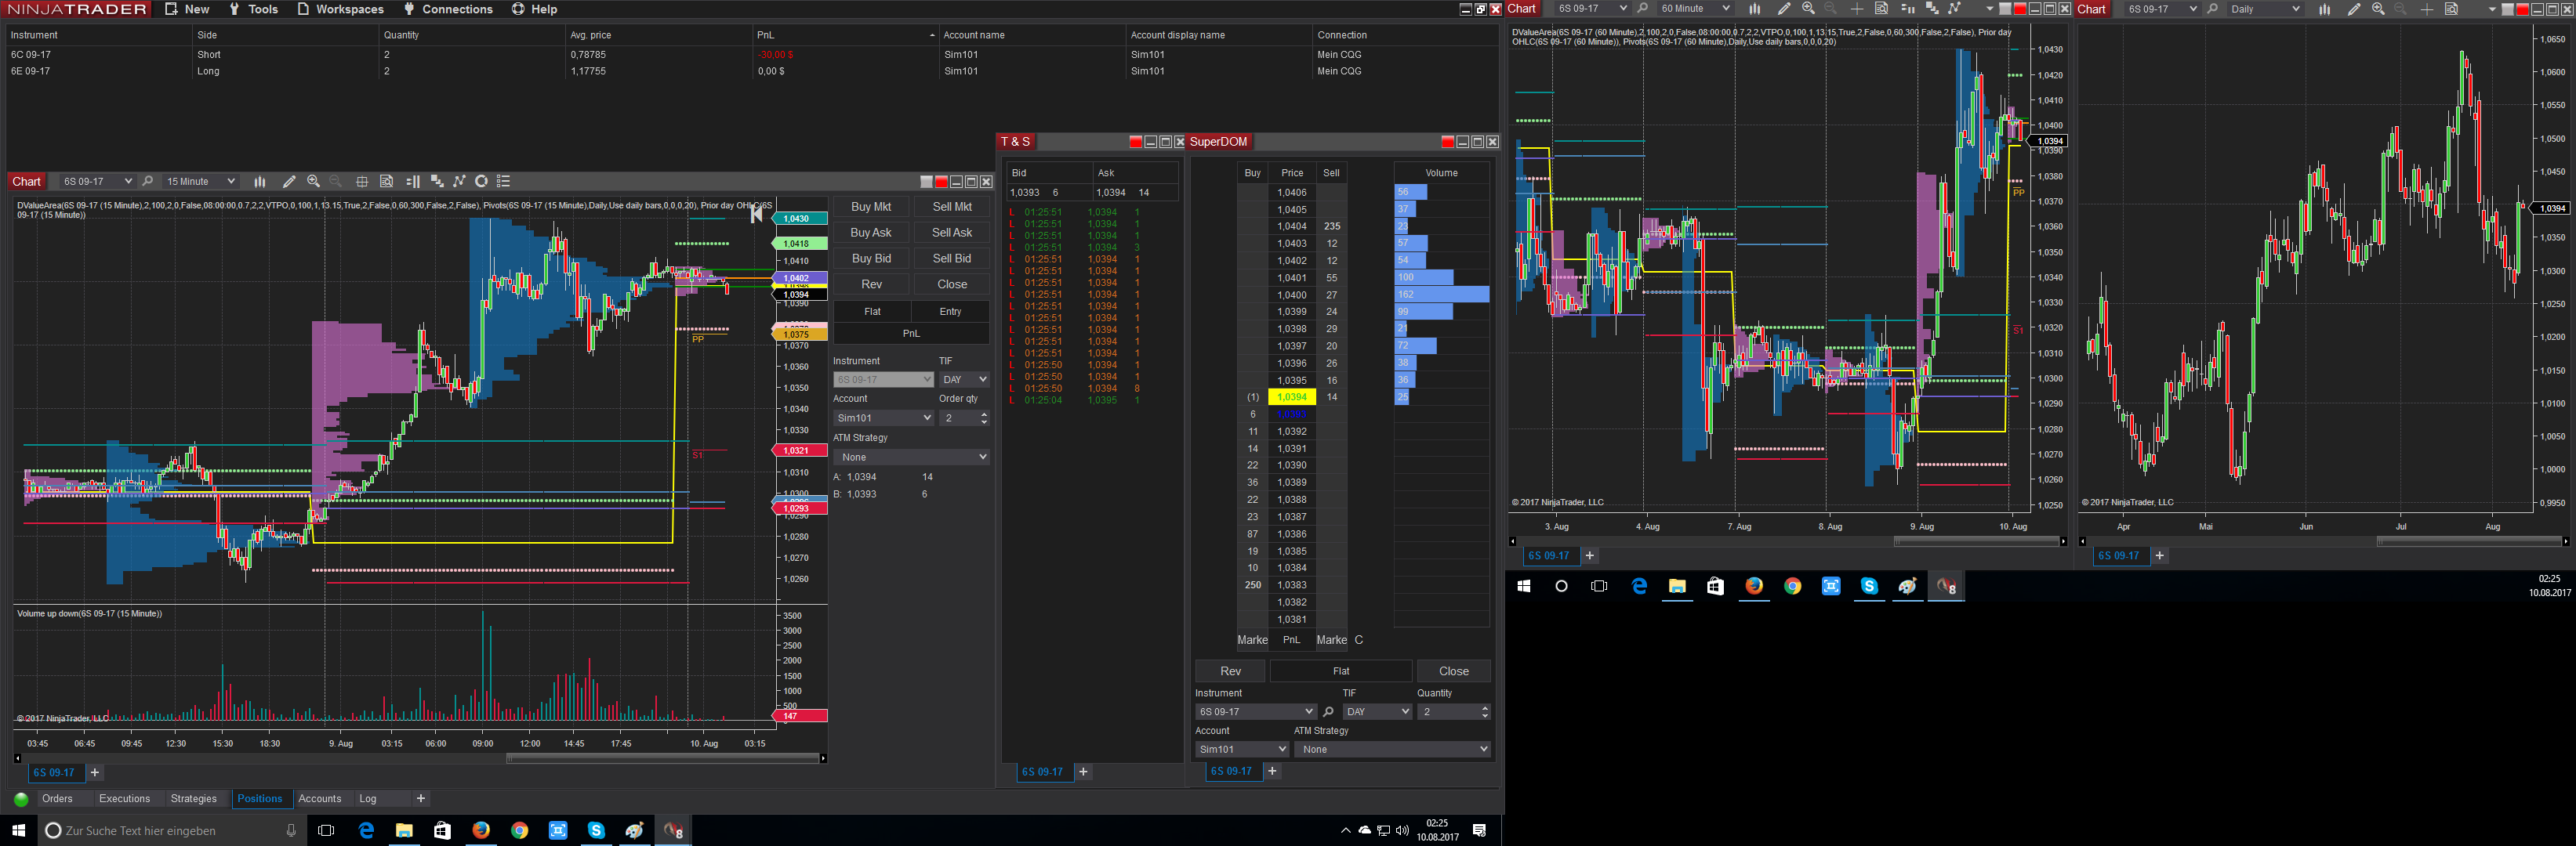Image resolution: width=2576 pixels, height=846 pixels.
Task: Select drawing tools pencil in Daily chart
Action: pos(2353,9)
